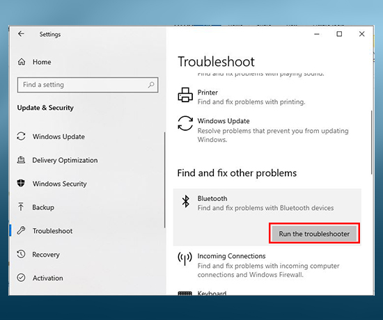Click the Printer icon
383x320 pixels.
click(x=185, y=95)
